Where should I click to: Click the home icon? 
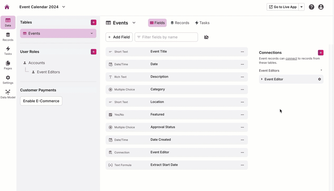point(7,7)
